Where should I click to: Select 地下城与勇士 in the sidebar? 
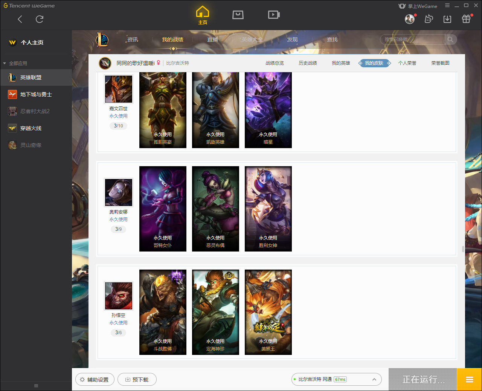(36, 94)
